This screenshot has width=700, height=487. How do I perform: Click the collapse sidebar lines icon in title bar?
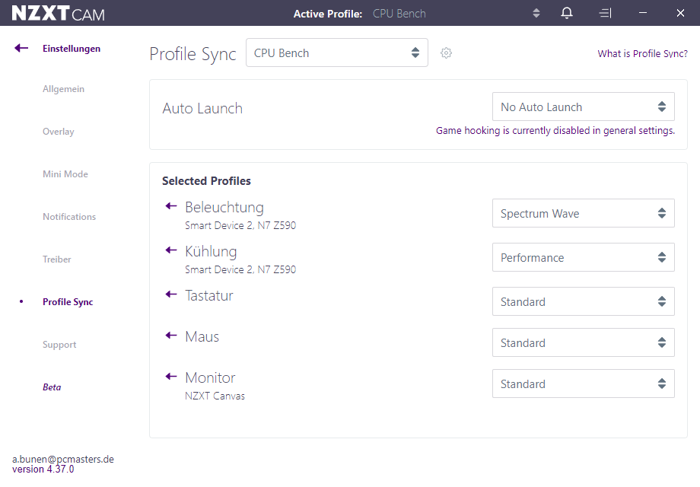pyautogui.click(x=605, y=14)
